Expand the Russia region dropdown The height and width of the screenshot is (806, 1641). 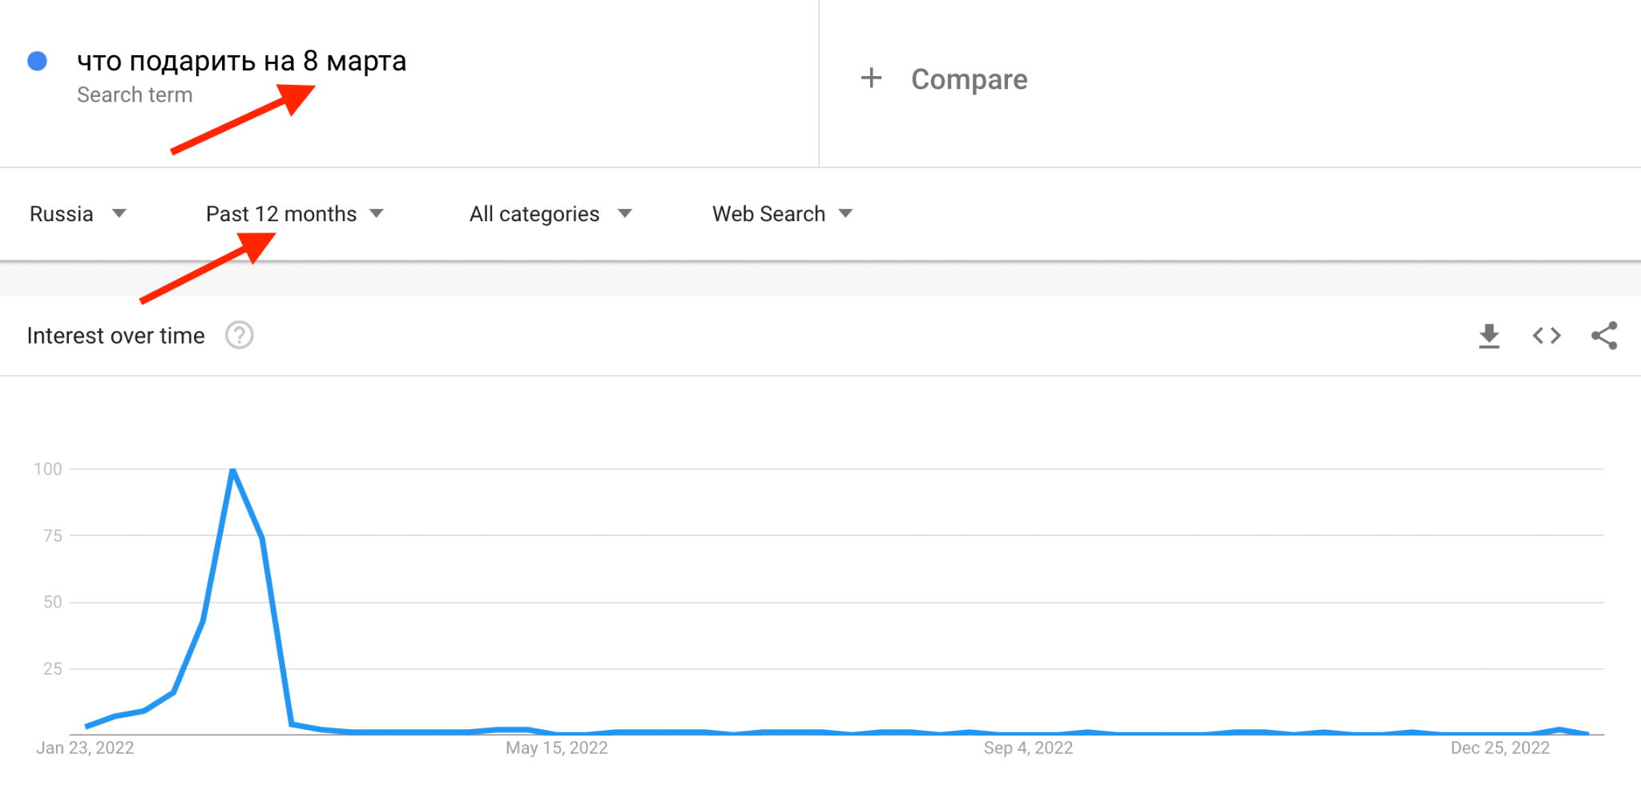click(78, 214)
